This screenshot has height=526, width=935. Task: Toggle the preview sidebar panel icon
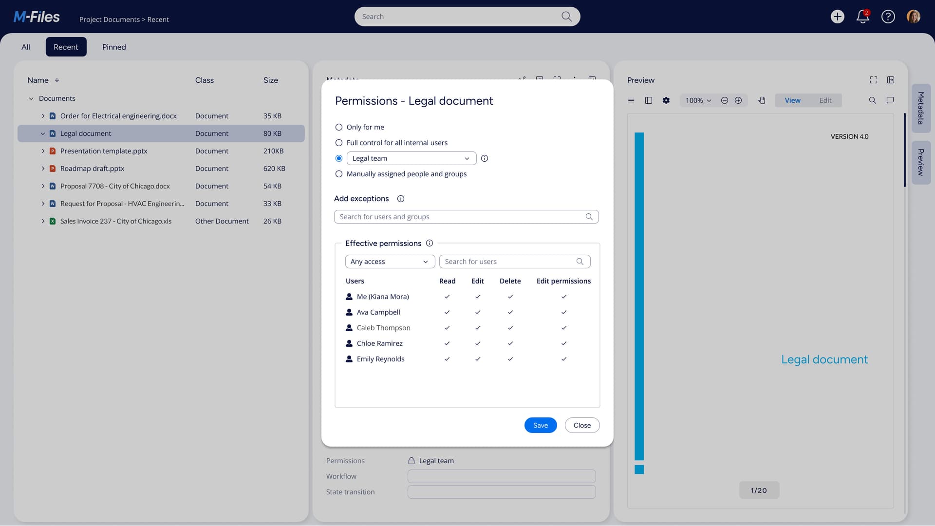point(649,100)
